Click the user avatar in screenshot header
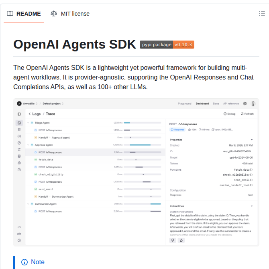 pyautogui.click(x=253, y=104)
